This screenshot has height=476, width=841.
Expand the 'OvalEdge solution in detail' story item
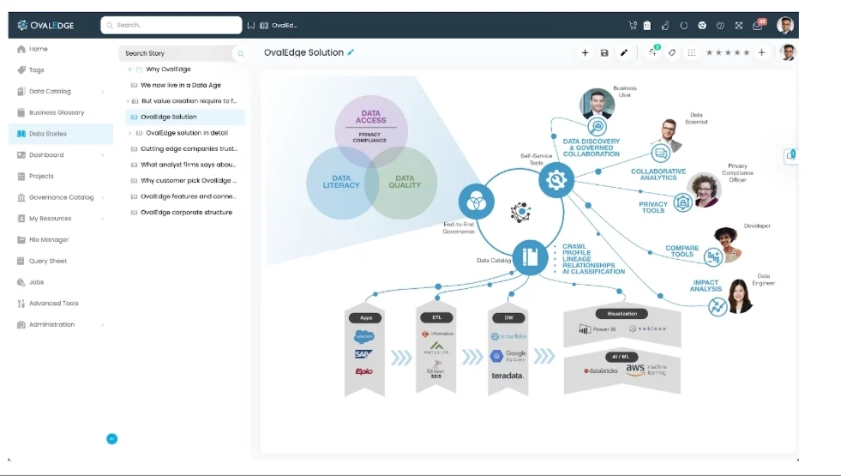point(129,133)
